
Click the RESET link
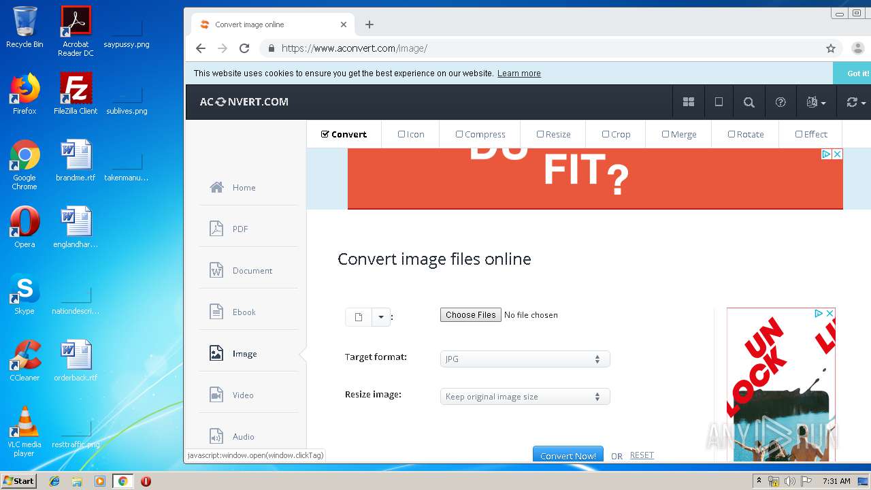pyautogui.click(x=642, y=455)
